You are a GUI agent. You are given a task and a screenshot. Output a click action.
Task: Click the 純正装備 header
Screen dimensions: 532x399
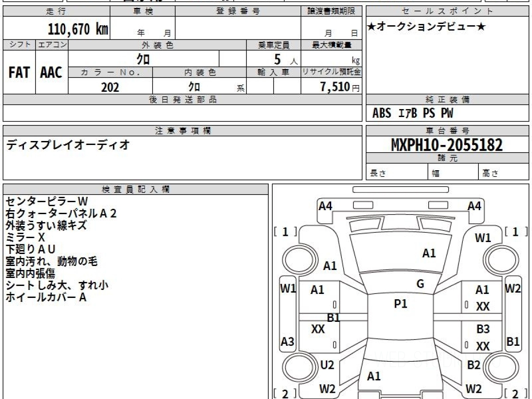[x=447, y=100]
